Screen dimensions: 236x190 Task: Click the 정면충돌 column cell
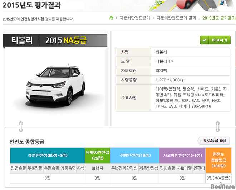18,168
